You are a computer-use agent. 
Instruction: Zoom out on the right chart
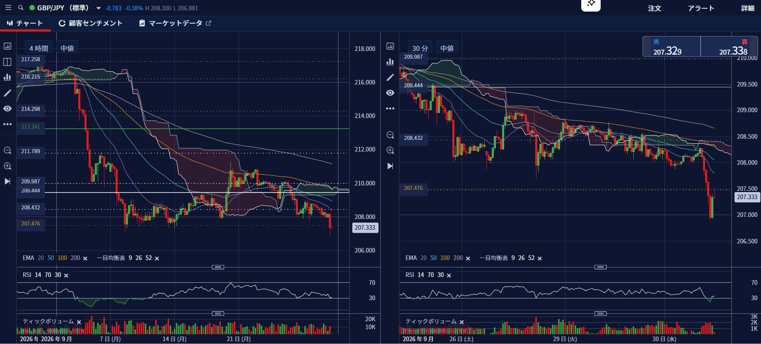pyautogui.click(x=390, y=135)
